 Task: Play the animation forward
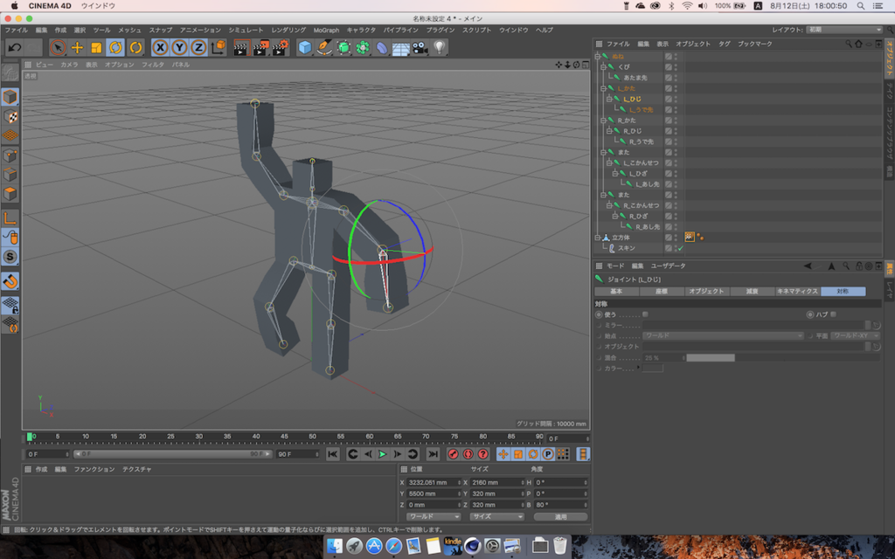click(x=383, y=454)
